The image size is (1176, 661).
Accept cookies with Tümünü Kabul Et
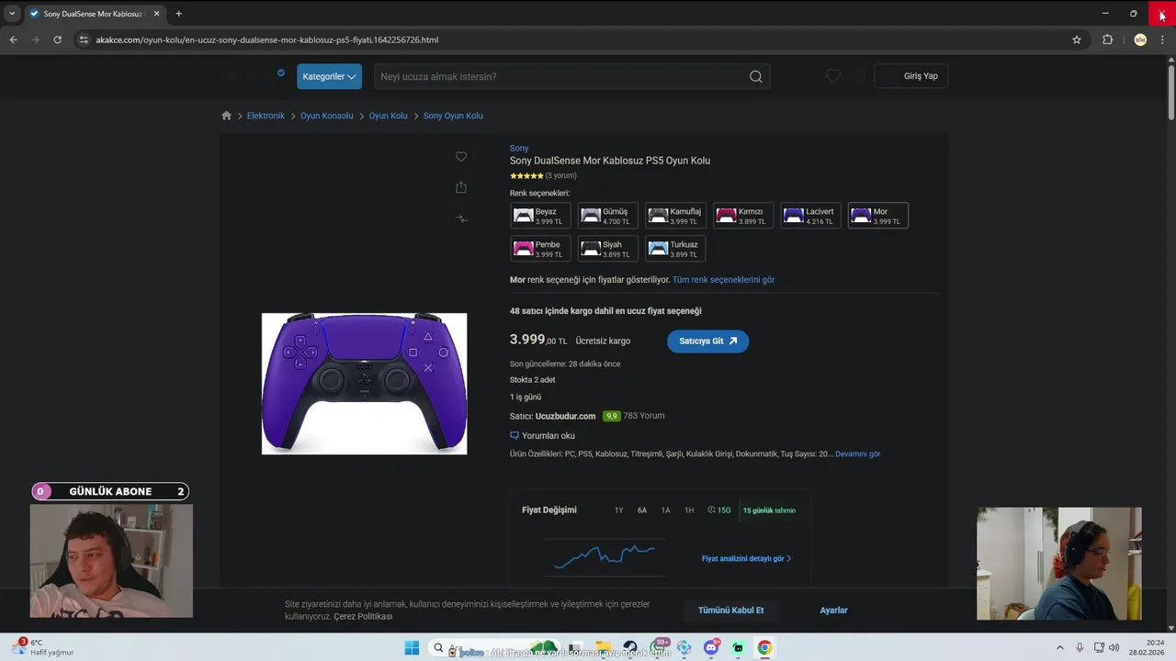[x=730, y=611]
